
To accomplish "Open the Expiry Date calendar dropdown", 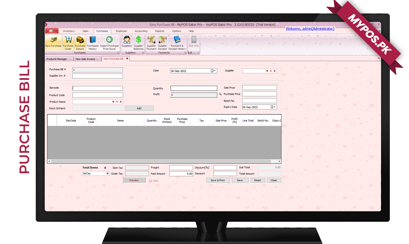I will [x=273, y=107].
